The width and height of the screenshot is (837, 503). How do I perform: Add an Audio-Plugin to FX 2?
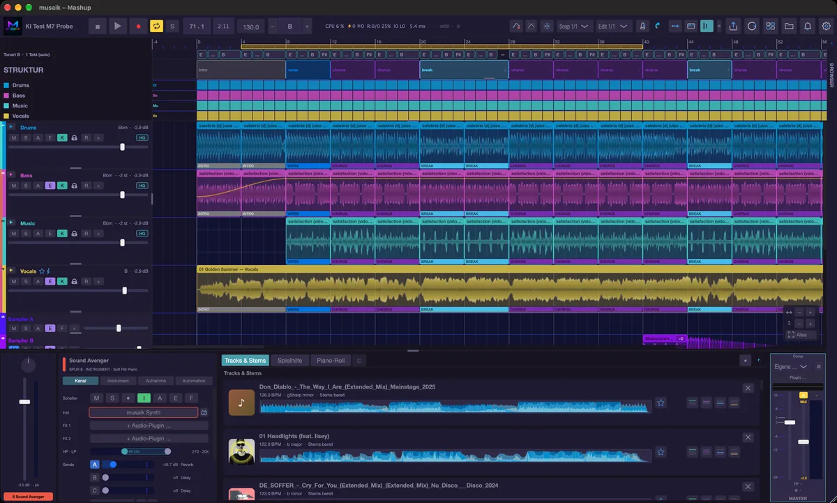coord(149,439)
